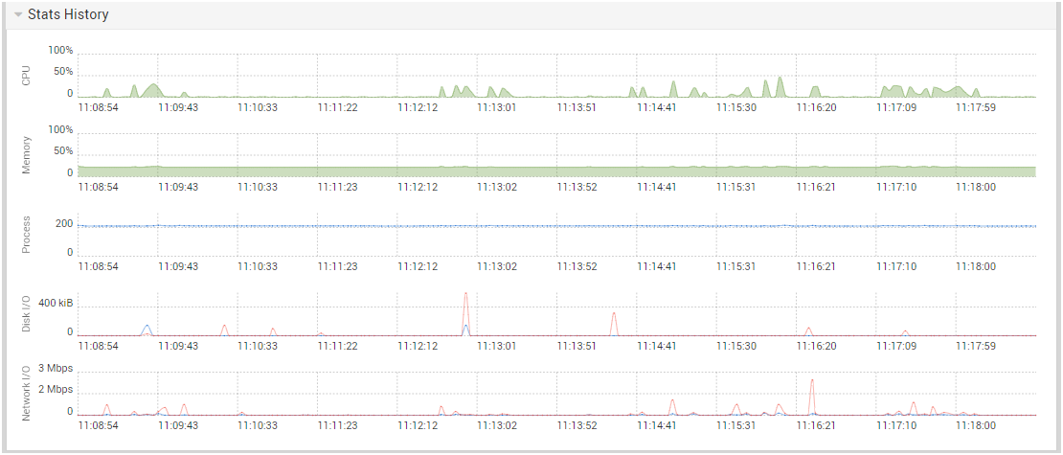Click the 3 Mbps label on Network chart

56,368
